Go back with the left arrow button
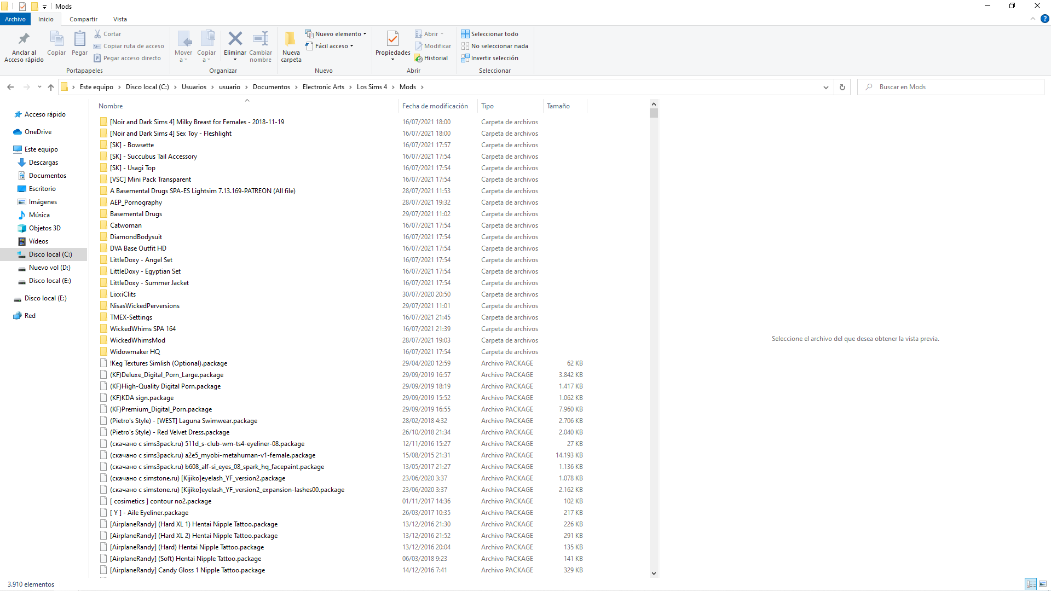This screenshot has height=591, width=1051. [x=10, y=87]
